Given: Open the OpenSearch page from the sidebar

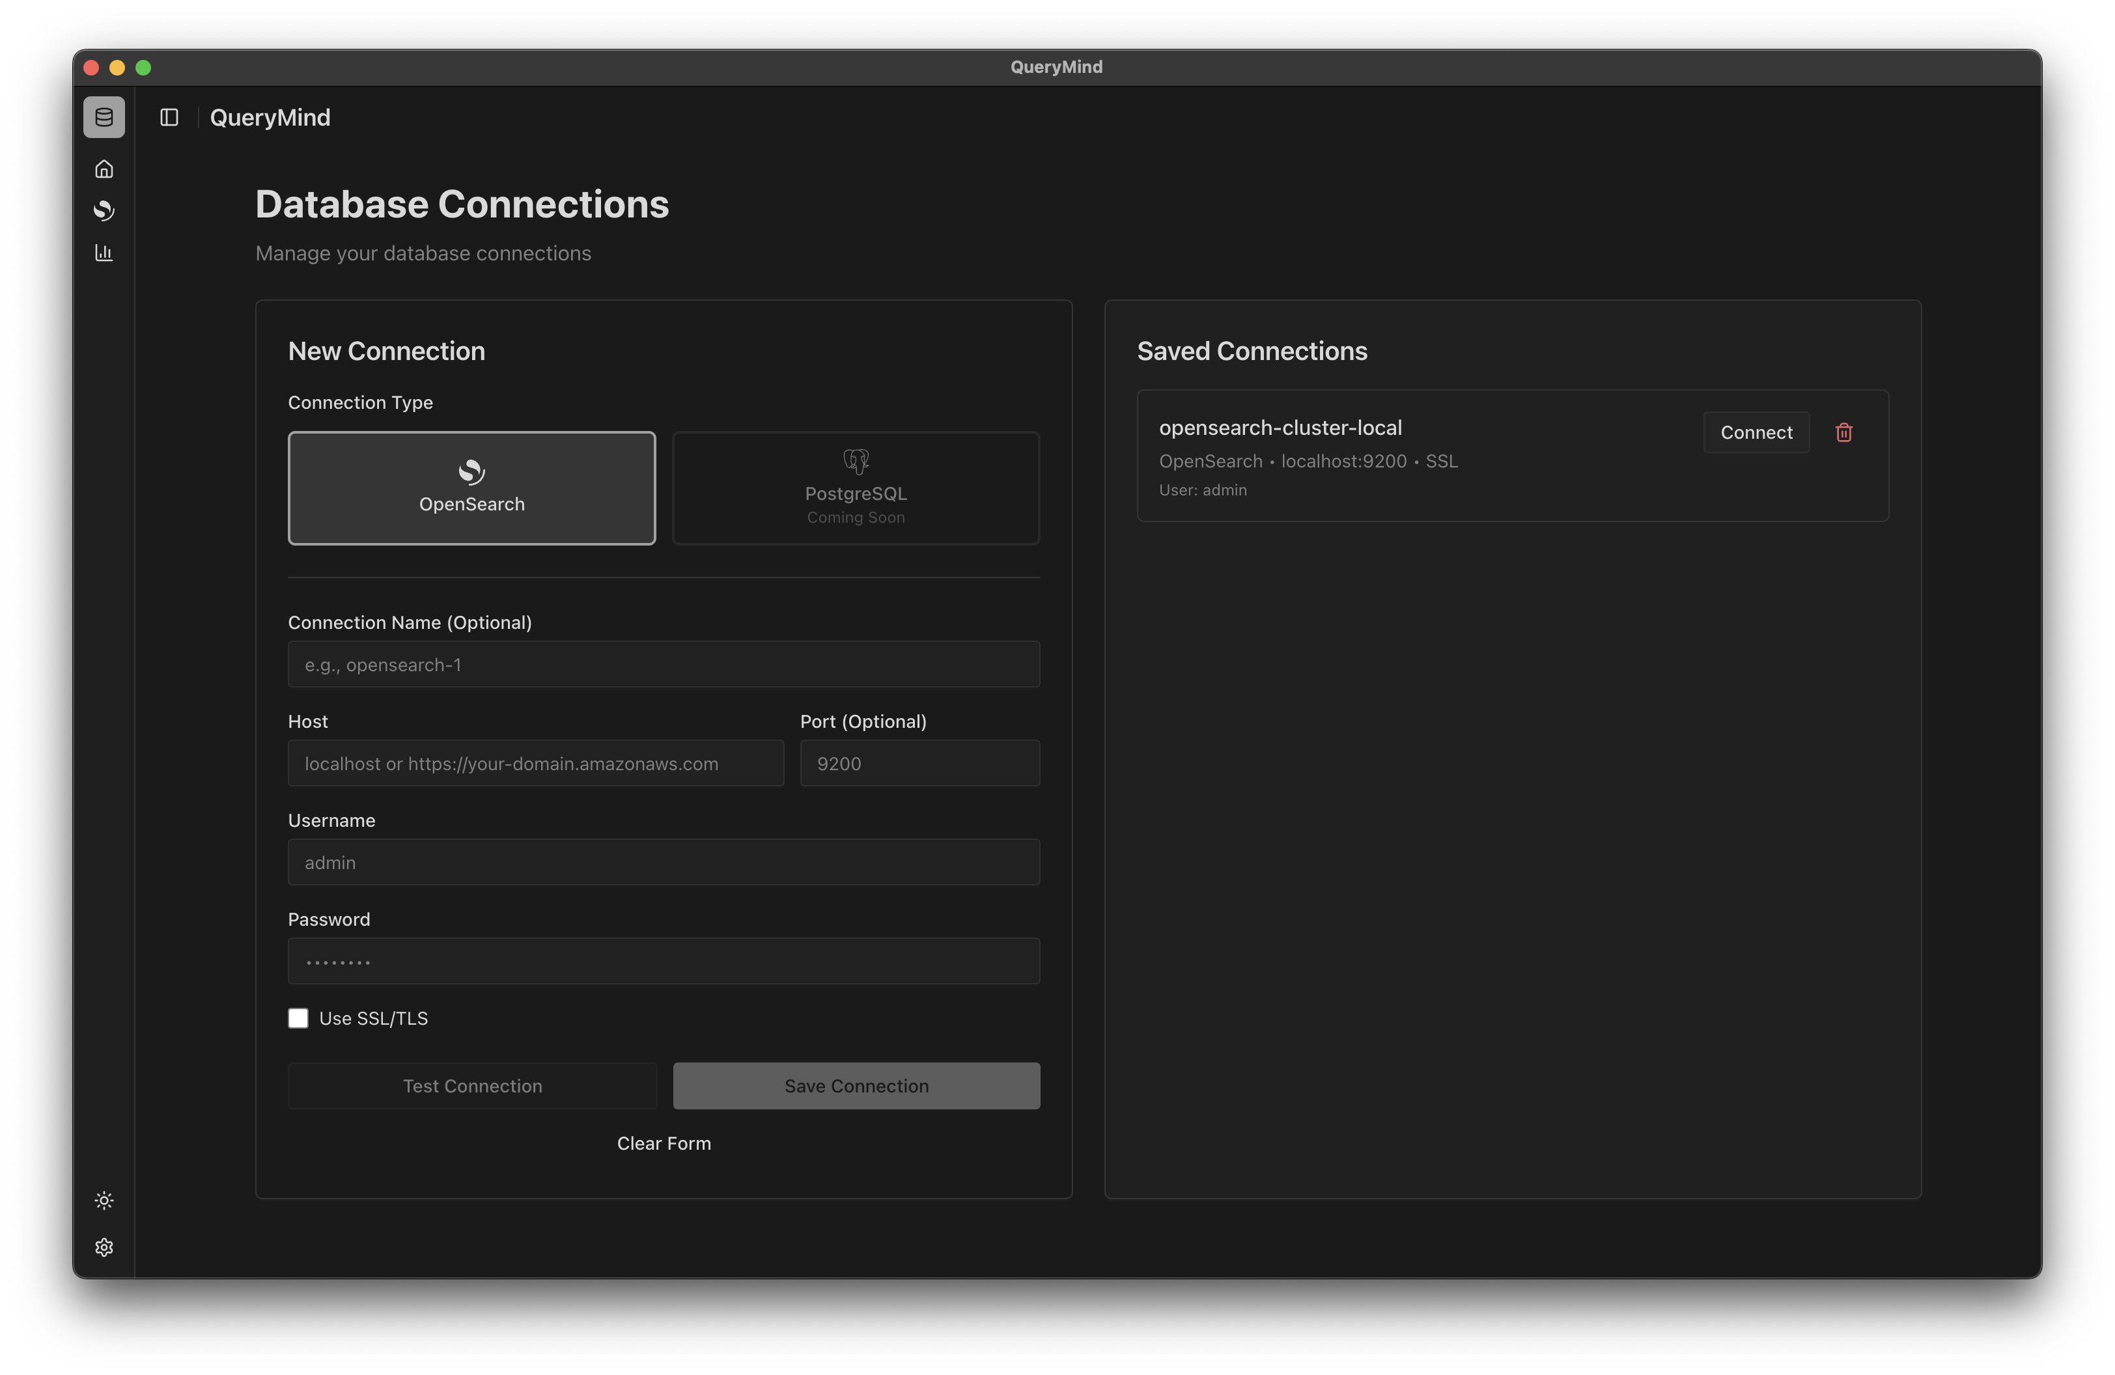Looking at the screenshot, I should point(104,210).
